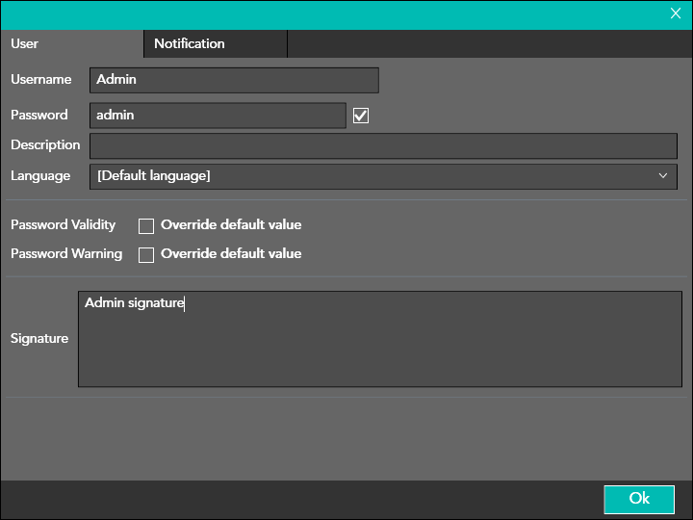Focus the Password input field
This screenshot has height=520, width=693.
(218, 116)
